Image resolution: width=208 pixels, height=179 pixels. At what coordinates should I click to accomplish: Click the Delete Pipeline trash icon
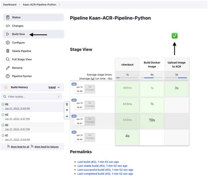tap(8, 51)
